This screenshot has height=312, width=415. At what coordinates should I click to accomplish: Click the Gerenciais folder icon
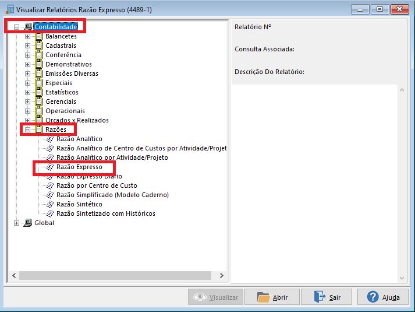(38, 101)
